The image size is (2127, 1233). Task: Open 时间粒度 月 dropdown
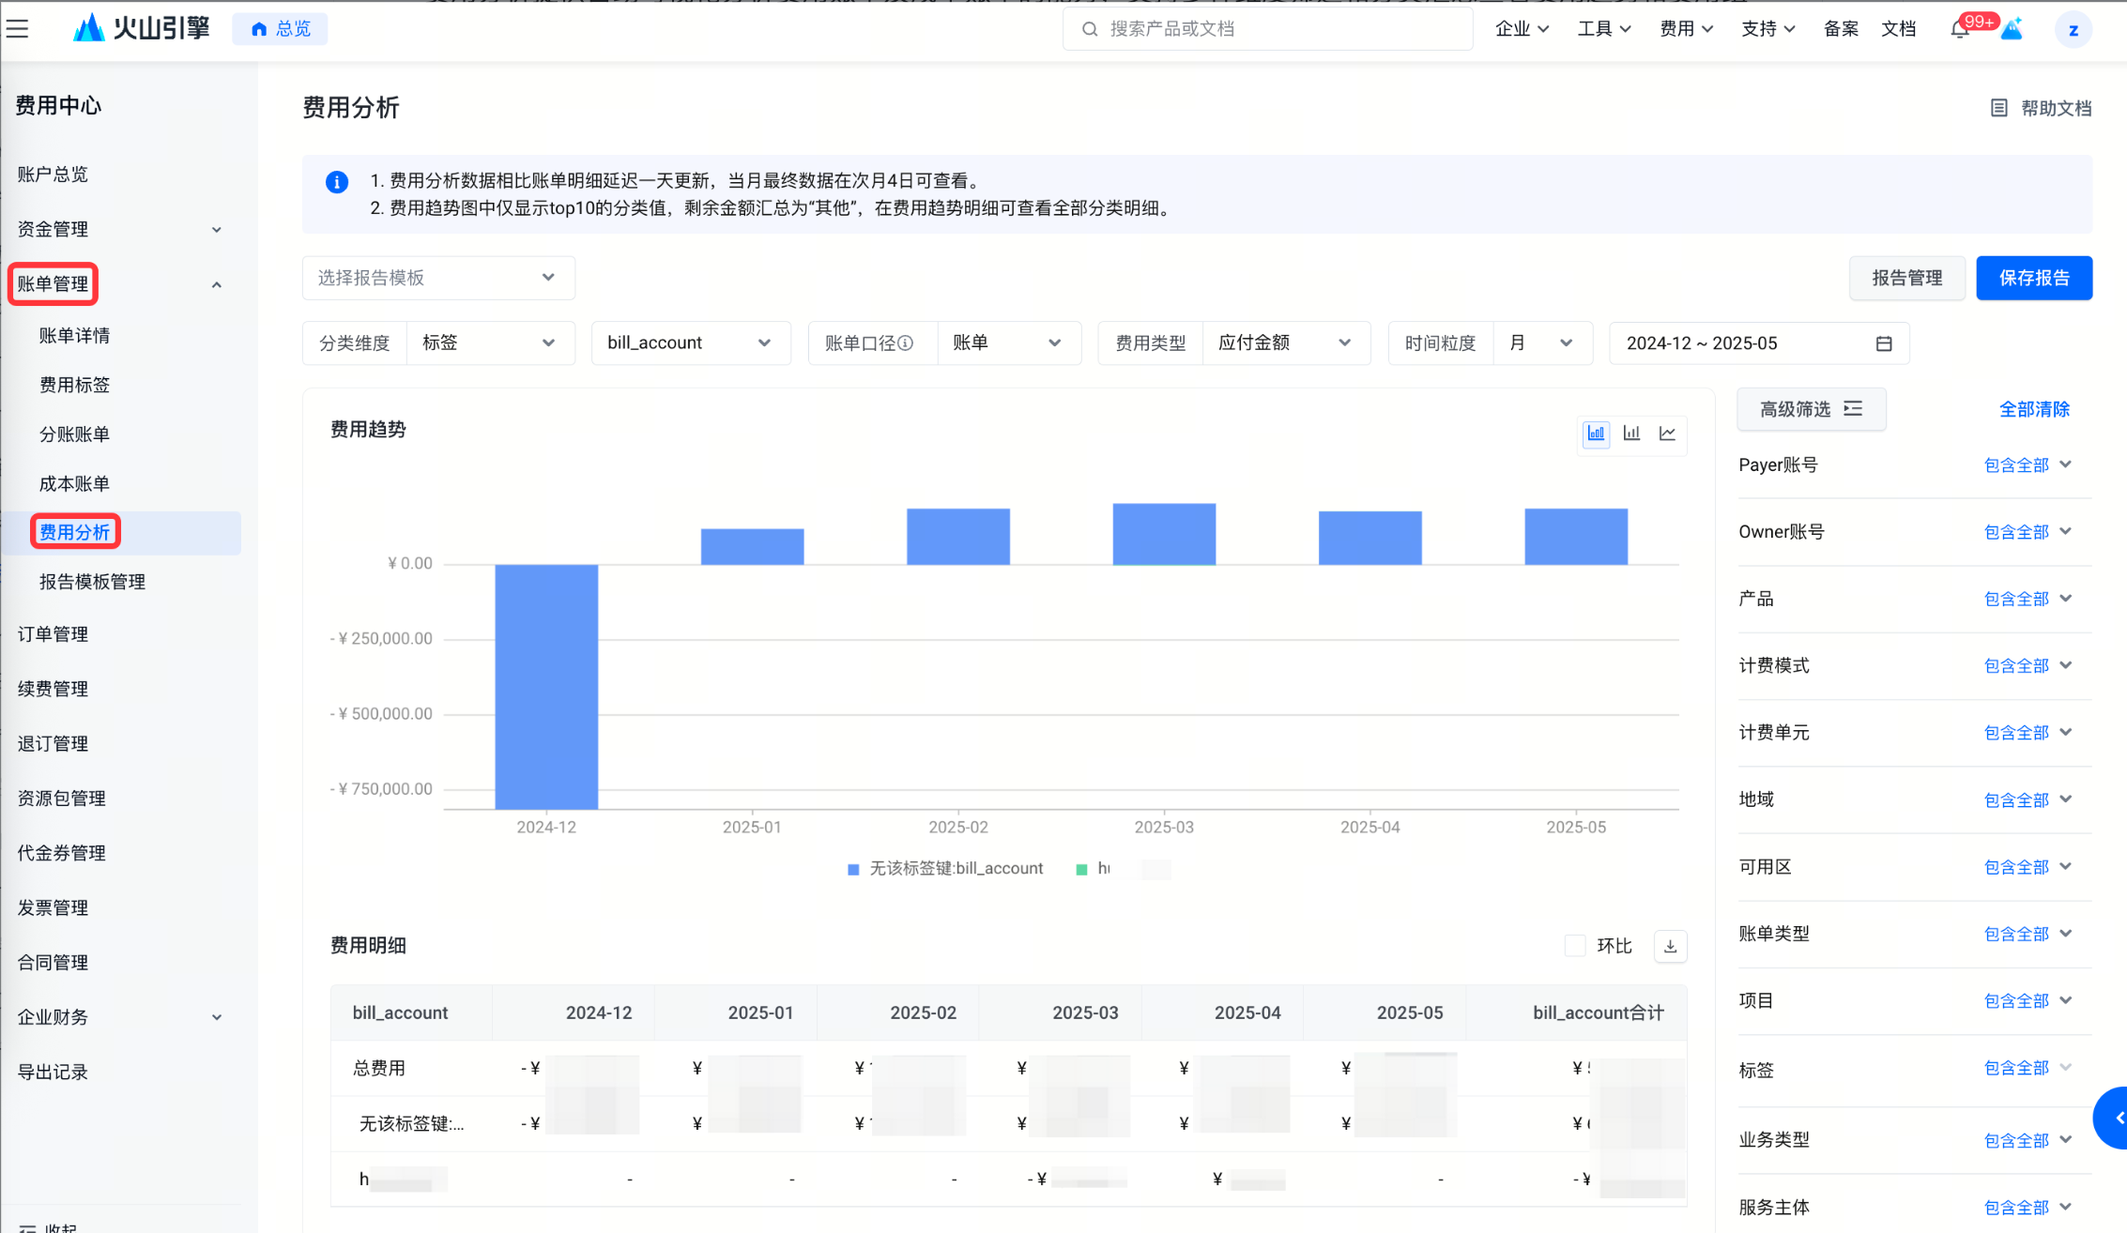(1542, 343)
